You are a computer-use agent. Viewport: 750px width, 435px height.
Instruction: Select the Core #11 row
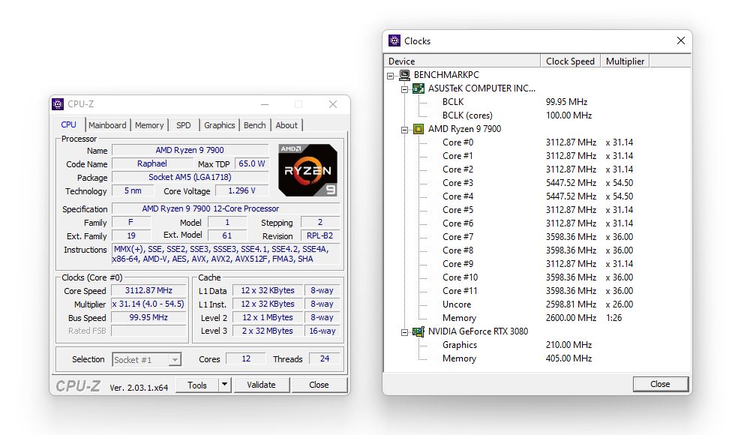(x=538, y=290)
